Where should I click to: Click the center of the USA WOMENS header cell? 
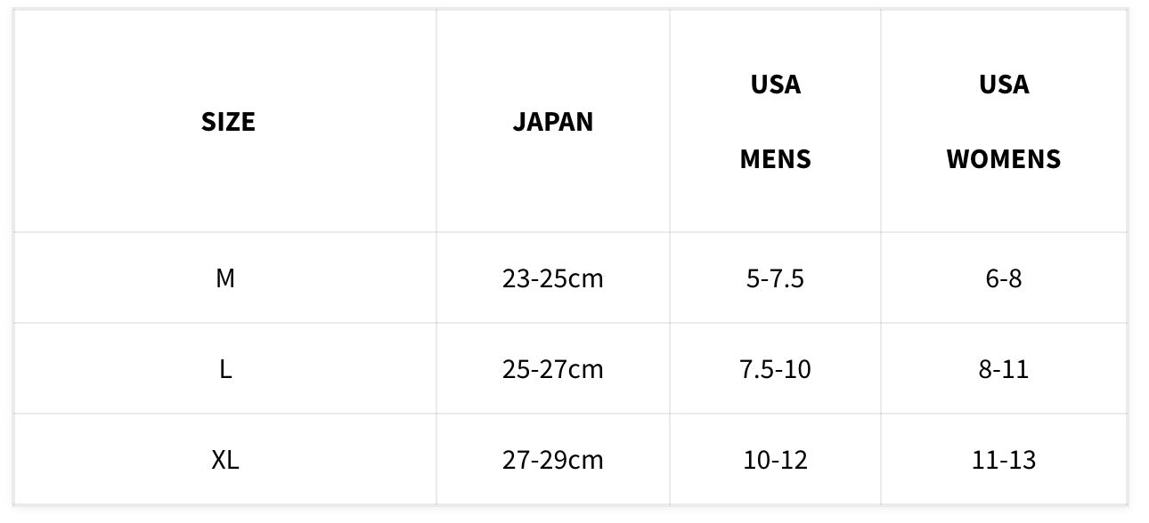(x=1004, y=122)
